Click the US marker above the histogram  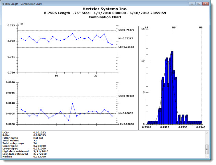click(201, 26)
